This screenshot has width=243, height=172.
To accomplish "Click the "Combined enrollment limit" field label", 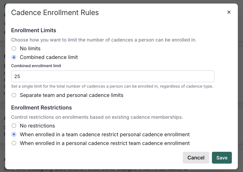I will point(36,66).
